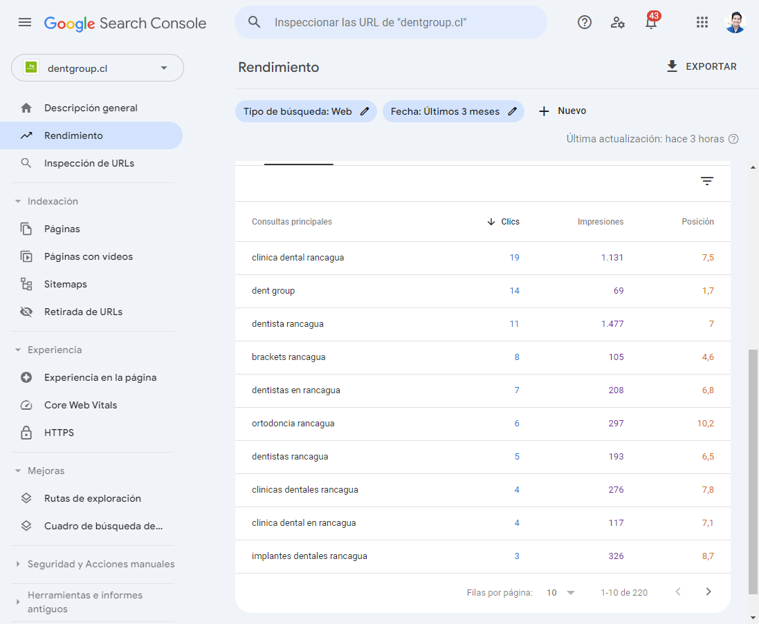Open the dentgroup.cl property selector

point(97,68)
